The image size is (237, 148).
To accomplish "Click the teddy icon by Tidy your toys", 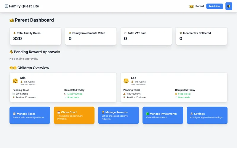I will pyautogui.click(x=124, y=94).
